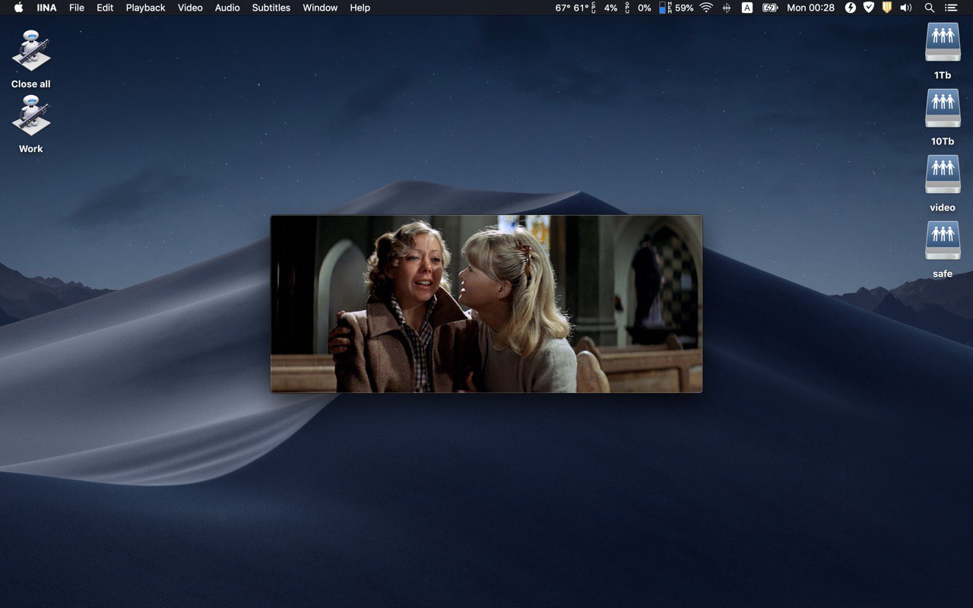Click the memory usage 59% indicator
This screenshot has height=608, width=973.
677,8
